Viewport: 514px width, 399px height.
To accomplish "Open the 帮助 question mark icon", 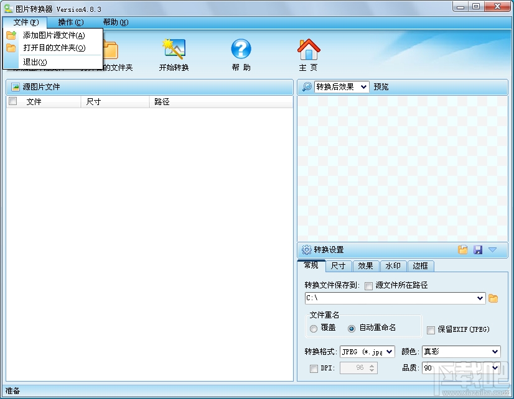I will click(240, 48).
